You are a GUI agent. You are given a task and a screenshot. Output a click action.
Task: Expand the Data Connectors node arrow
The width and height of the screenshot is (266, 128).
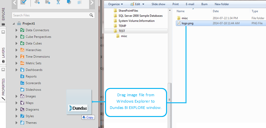pos(16,30)
